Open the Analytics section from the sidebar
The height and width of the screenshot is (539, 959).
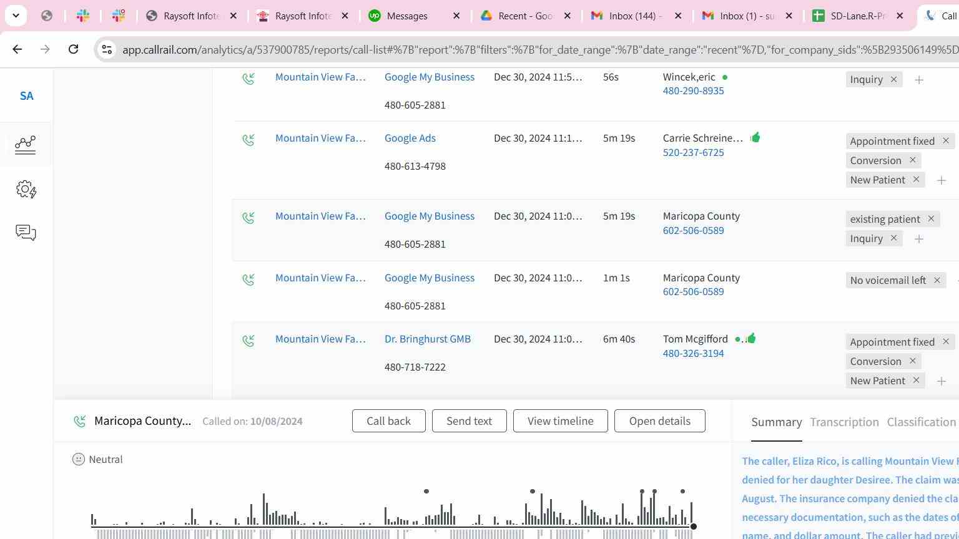[x=26, y=145]
